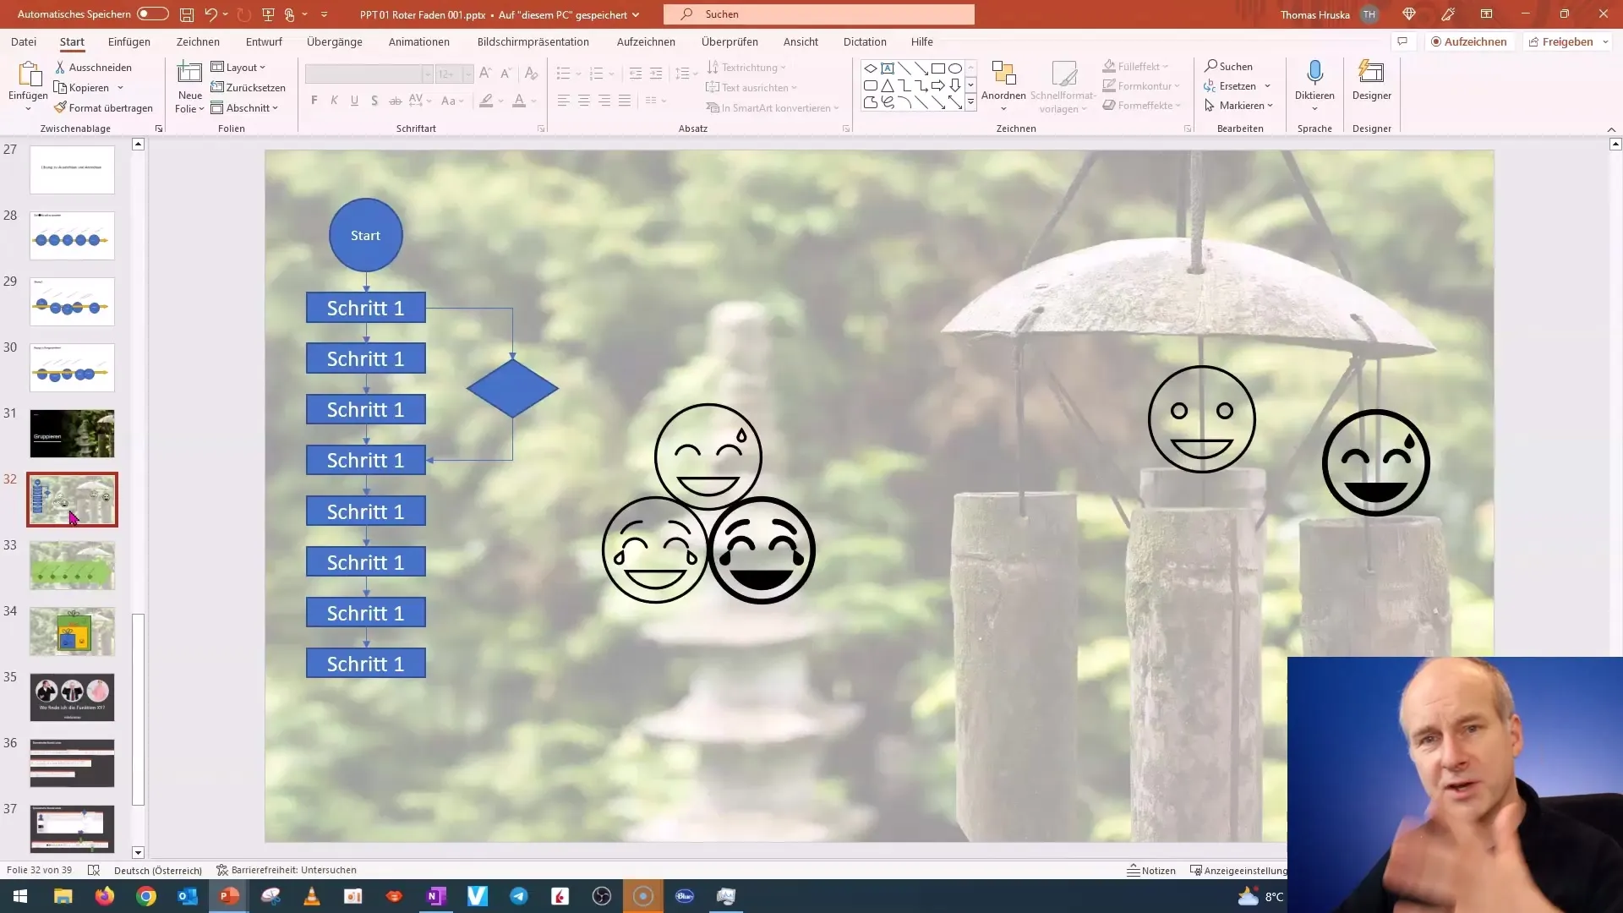Open the Datei menu

[24, 41]
